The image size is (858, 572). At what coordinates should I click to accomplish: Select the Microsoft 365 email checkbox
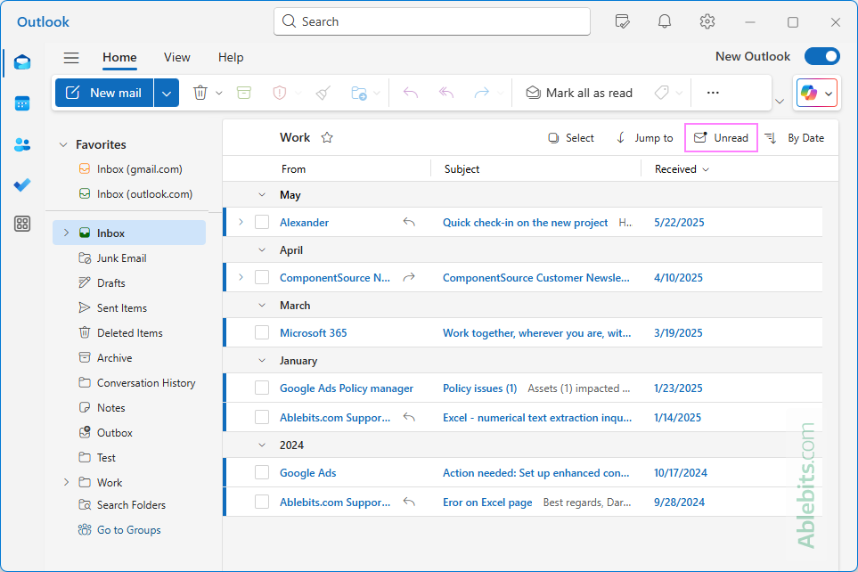(262, 333)
